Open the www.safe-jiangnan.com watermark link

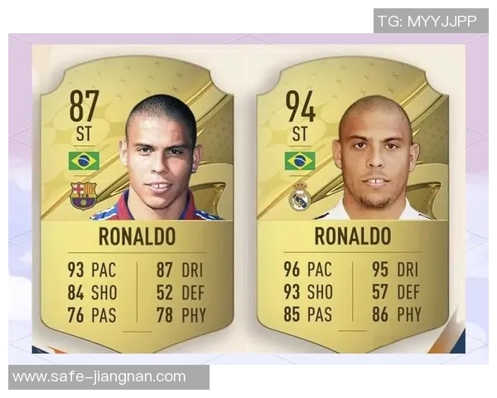[x=99, y=377]
